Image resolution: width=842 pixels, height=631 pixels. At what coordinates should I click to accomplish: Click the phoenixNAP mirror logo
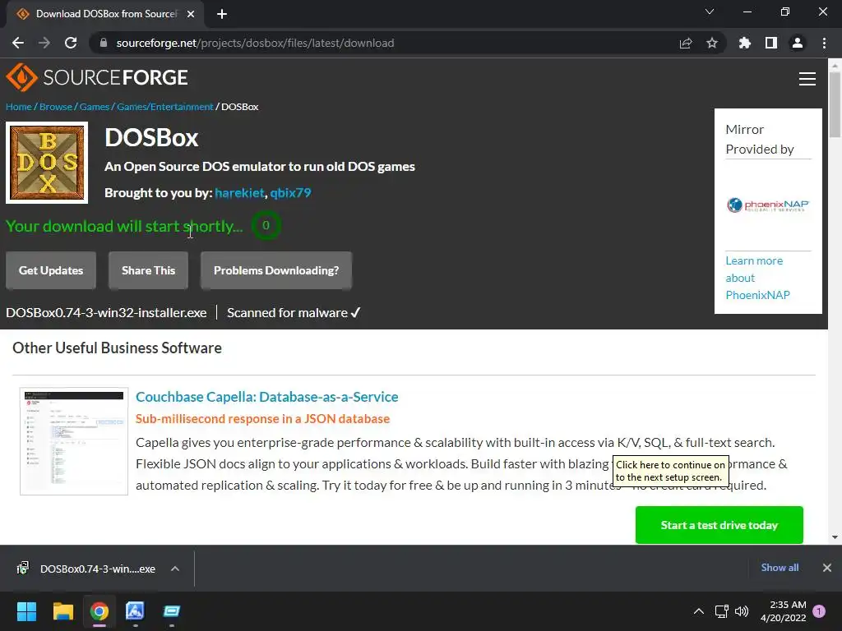tap(768, 205)
